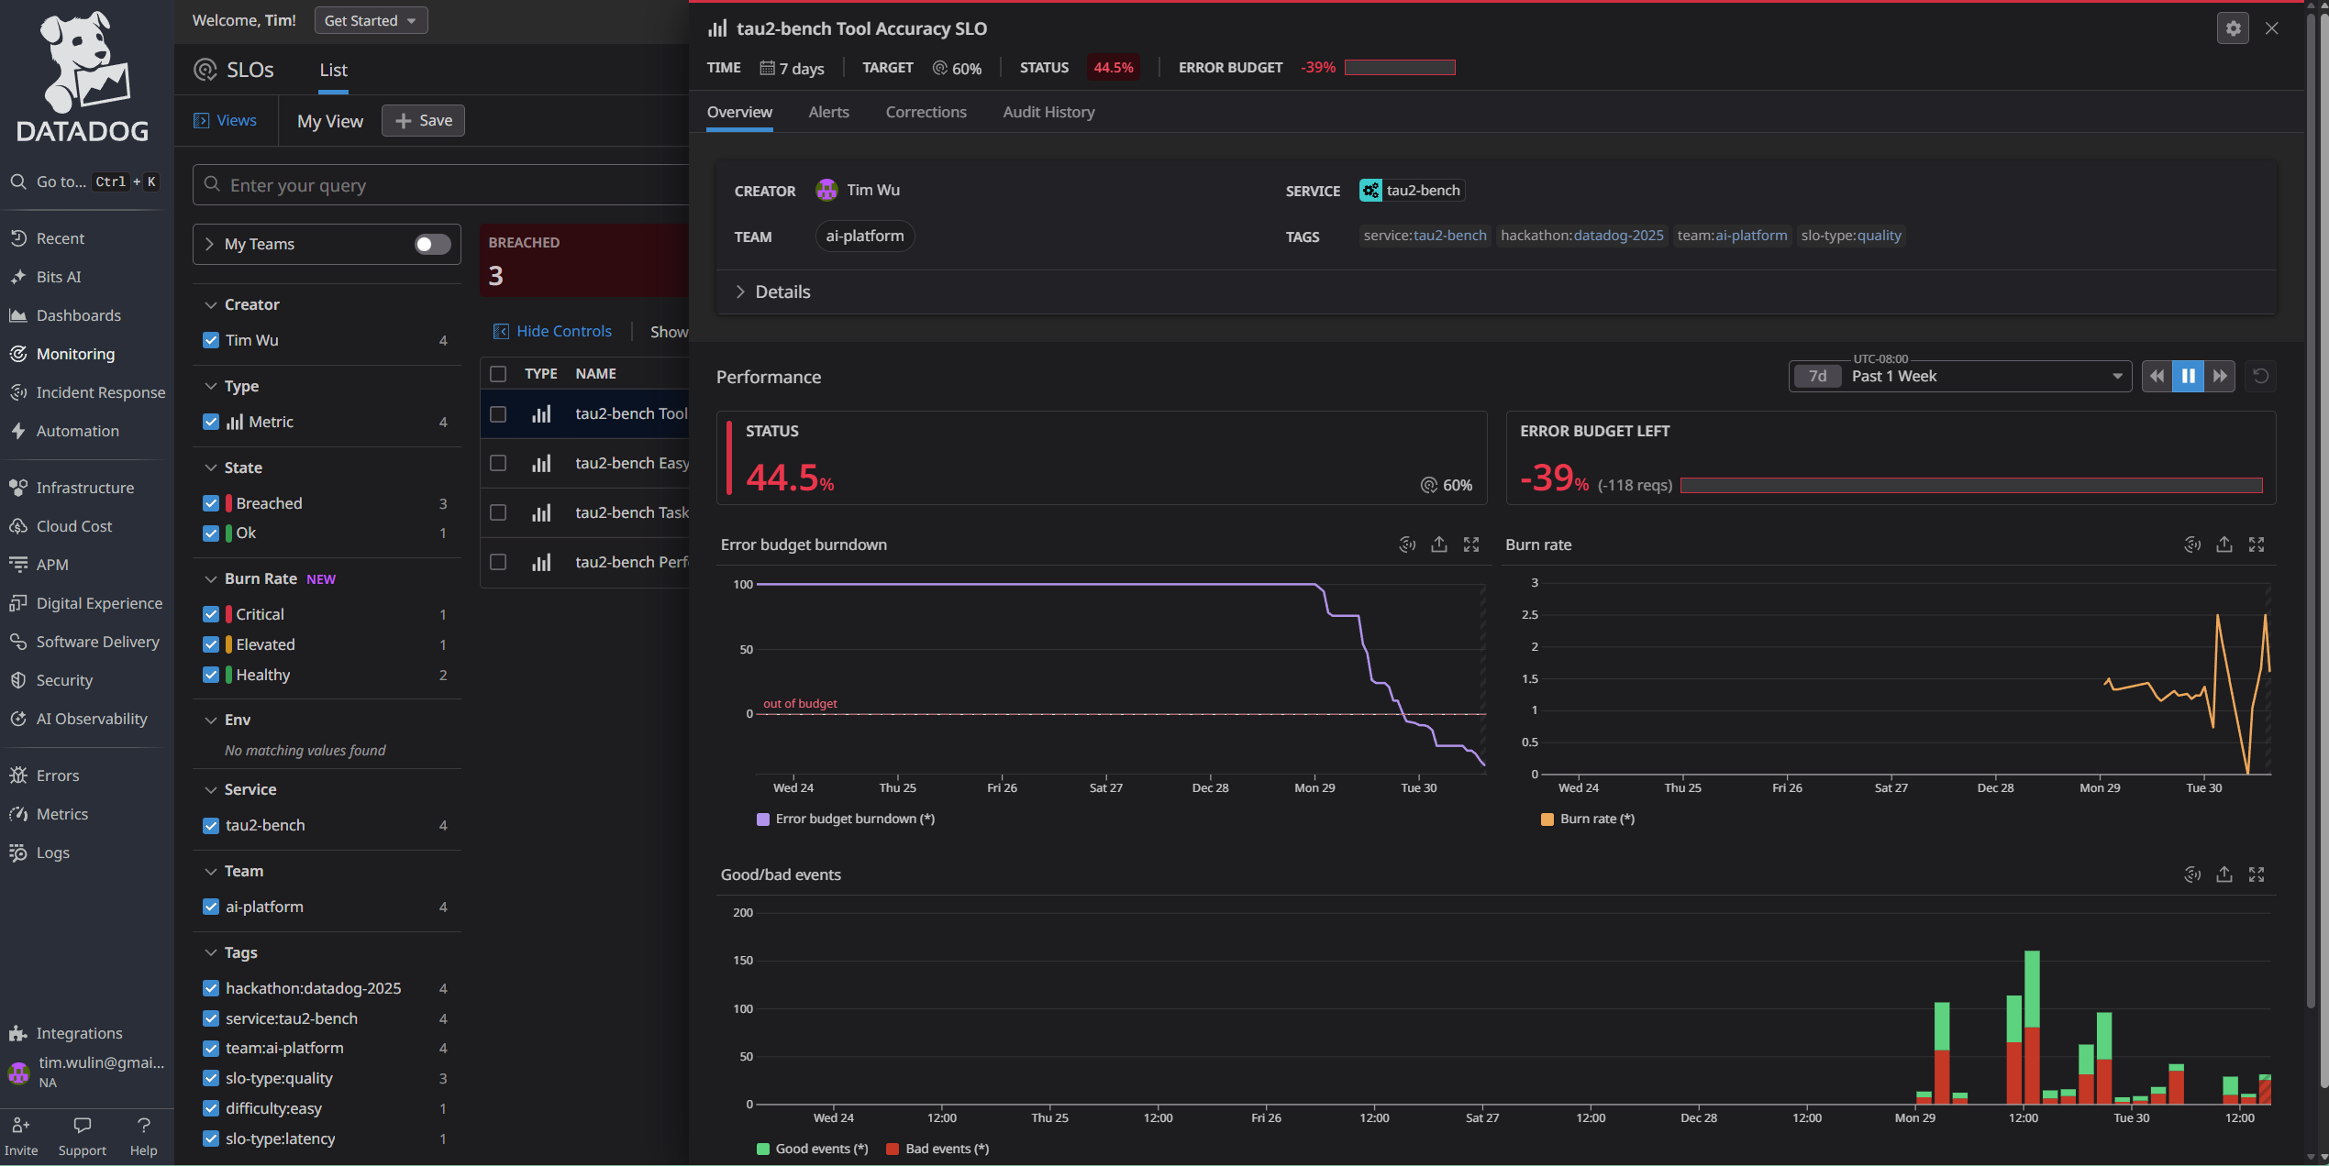The width and height of the screenshot is (2329, 1166).
Task: Click fullscreen icon on Error budget burndown
Action: (1471, 544)
